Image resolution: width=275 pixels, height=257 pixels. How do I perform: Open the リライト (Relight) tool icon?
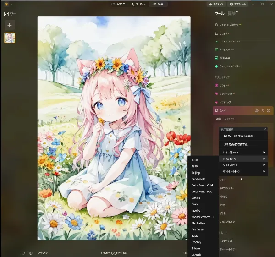pyautogui.click(x=216, y=85)
